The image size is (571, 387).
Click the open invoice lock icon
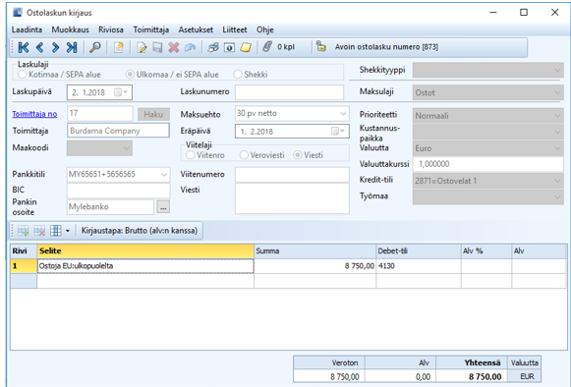pos(320,46)
